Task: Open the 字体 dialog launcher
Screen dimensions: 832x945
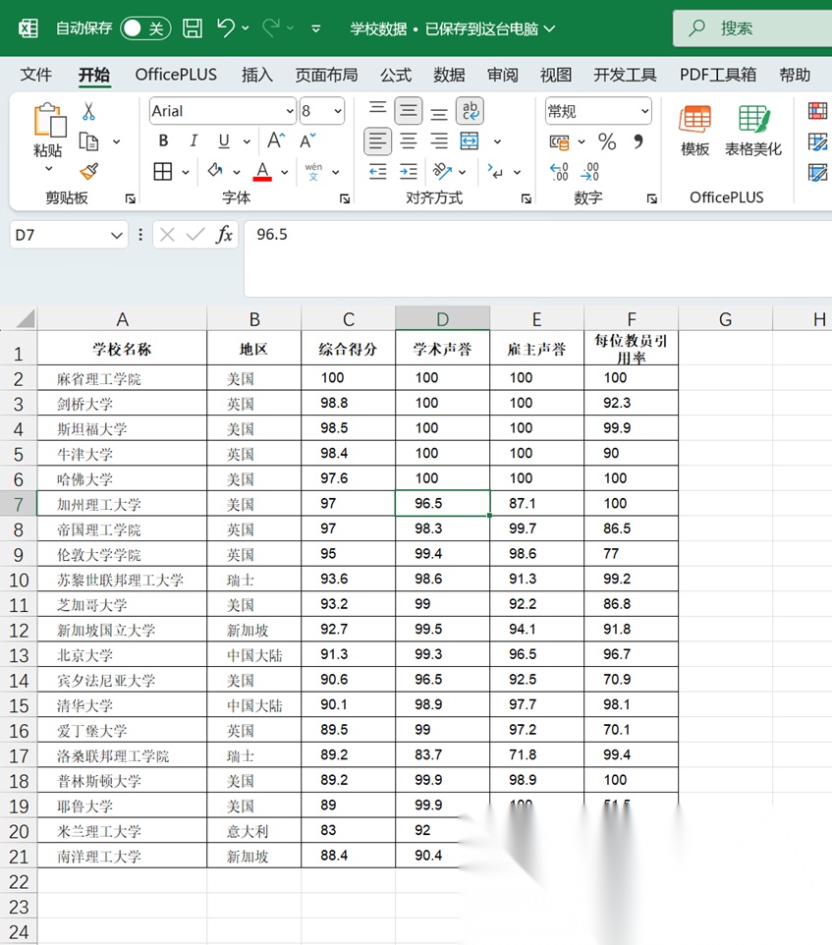Action: coord(345,198)
